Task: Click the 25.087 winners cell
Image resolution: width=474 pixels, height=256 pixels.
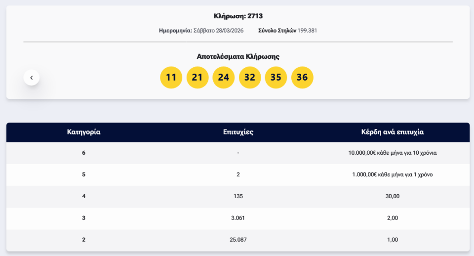Action: pos(238,240)
